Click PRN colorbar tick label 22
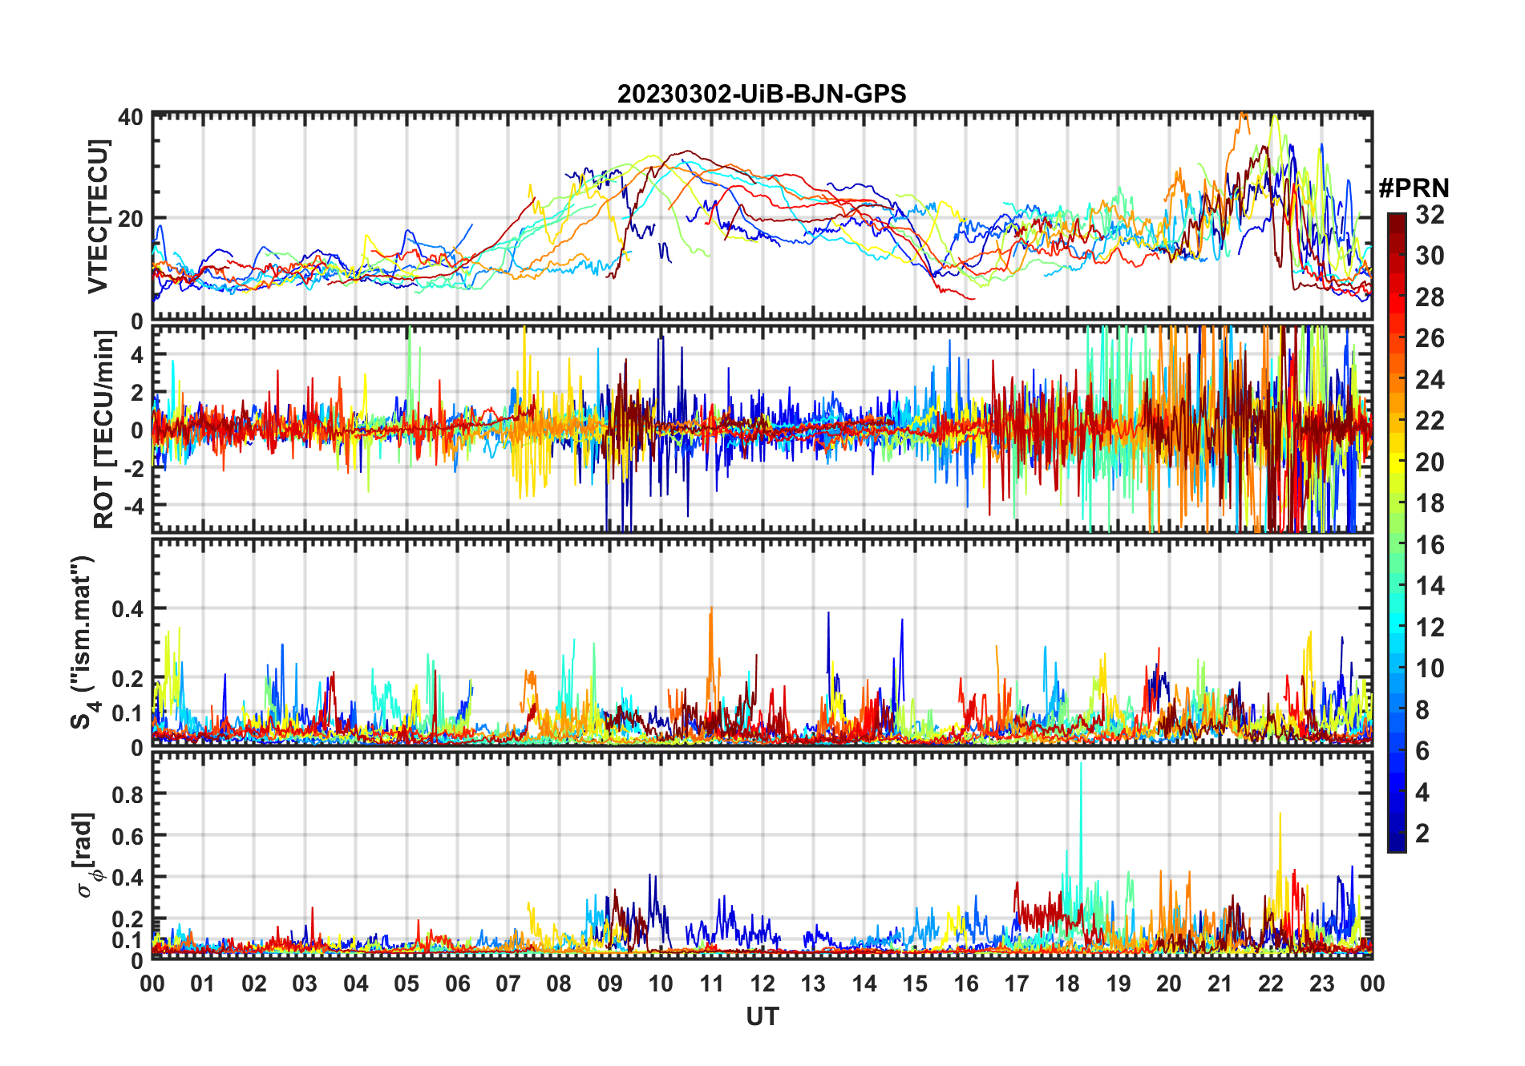The image size is (1525, 1066). (1430, 421)
